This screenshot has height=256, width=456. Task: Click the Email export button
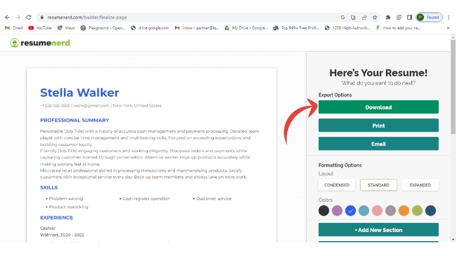(378, 144)
